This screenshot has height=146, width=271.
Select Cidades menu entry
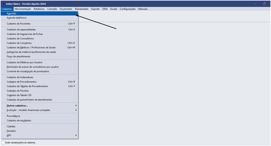pos(39,126)
